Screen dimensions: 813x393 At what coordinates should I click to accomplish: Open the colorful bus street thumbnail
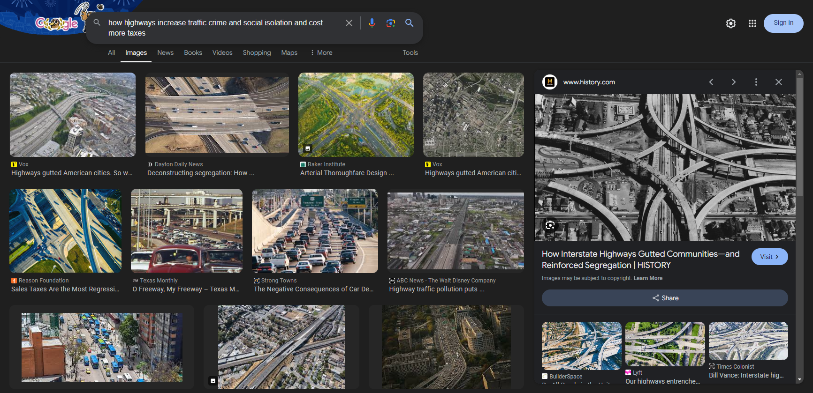pyautogui.click(x=102, y=347)
